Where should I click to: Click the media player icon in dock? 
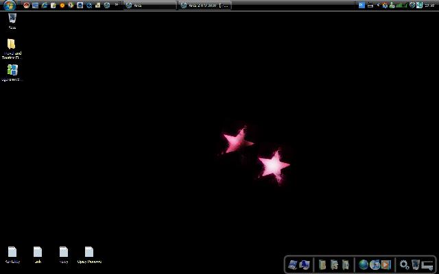tap(385, 264)
